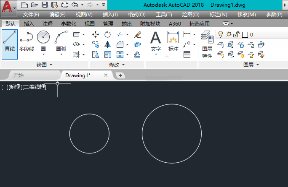Click the Explode tool icon
The width and height of the screenshot is (288, 187).
137,44
